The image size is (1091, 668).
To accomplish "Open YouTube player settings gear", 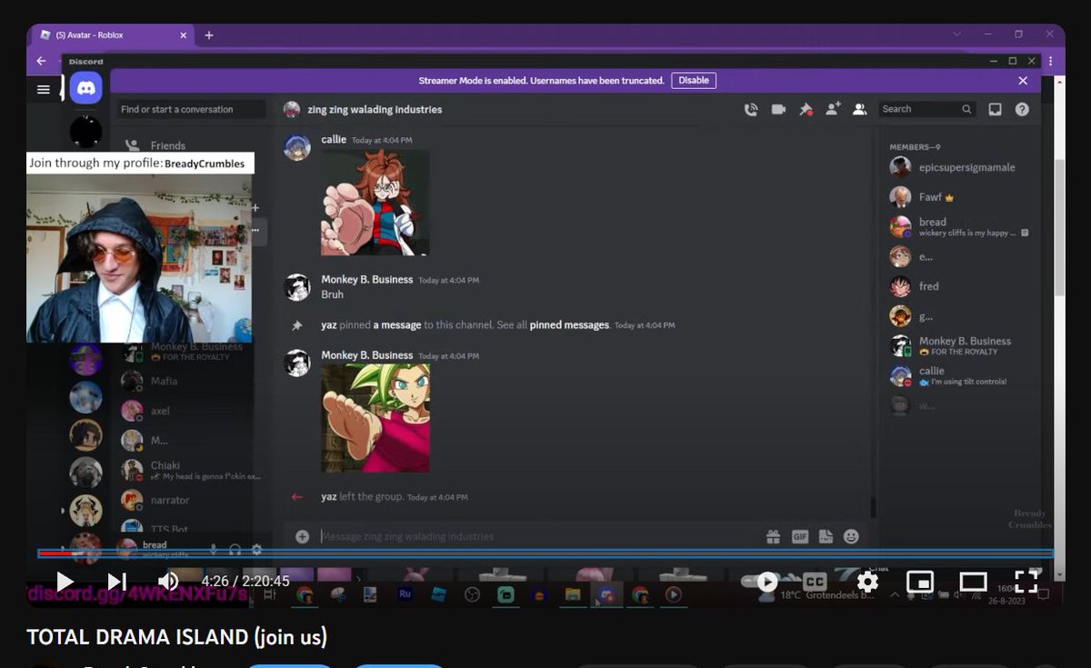I will (867, 582).
